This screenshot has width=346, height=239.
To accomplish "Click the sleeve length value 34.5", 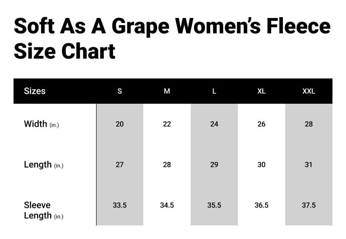I will tap(167, 205).
